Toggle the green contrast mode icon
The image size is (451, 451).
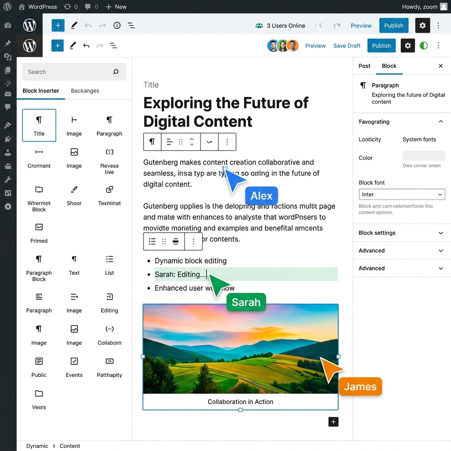pyautogui.click(x=423, y=46)
